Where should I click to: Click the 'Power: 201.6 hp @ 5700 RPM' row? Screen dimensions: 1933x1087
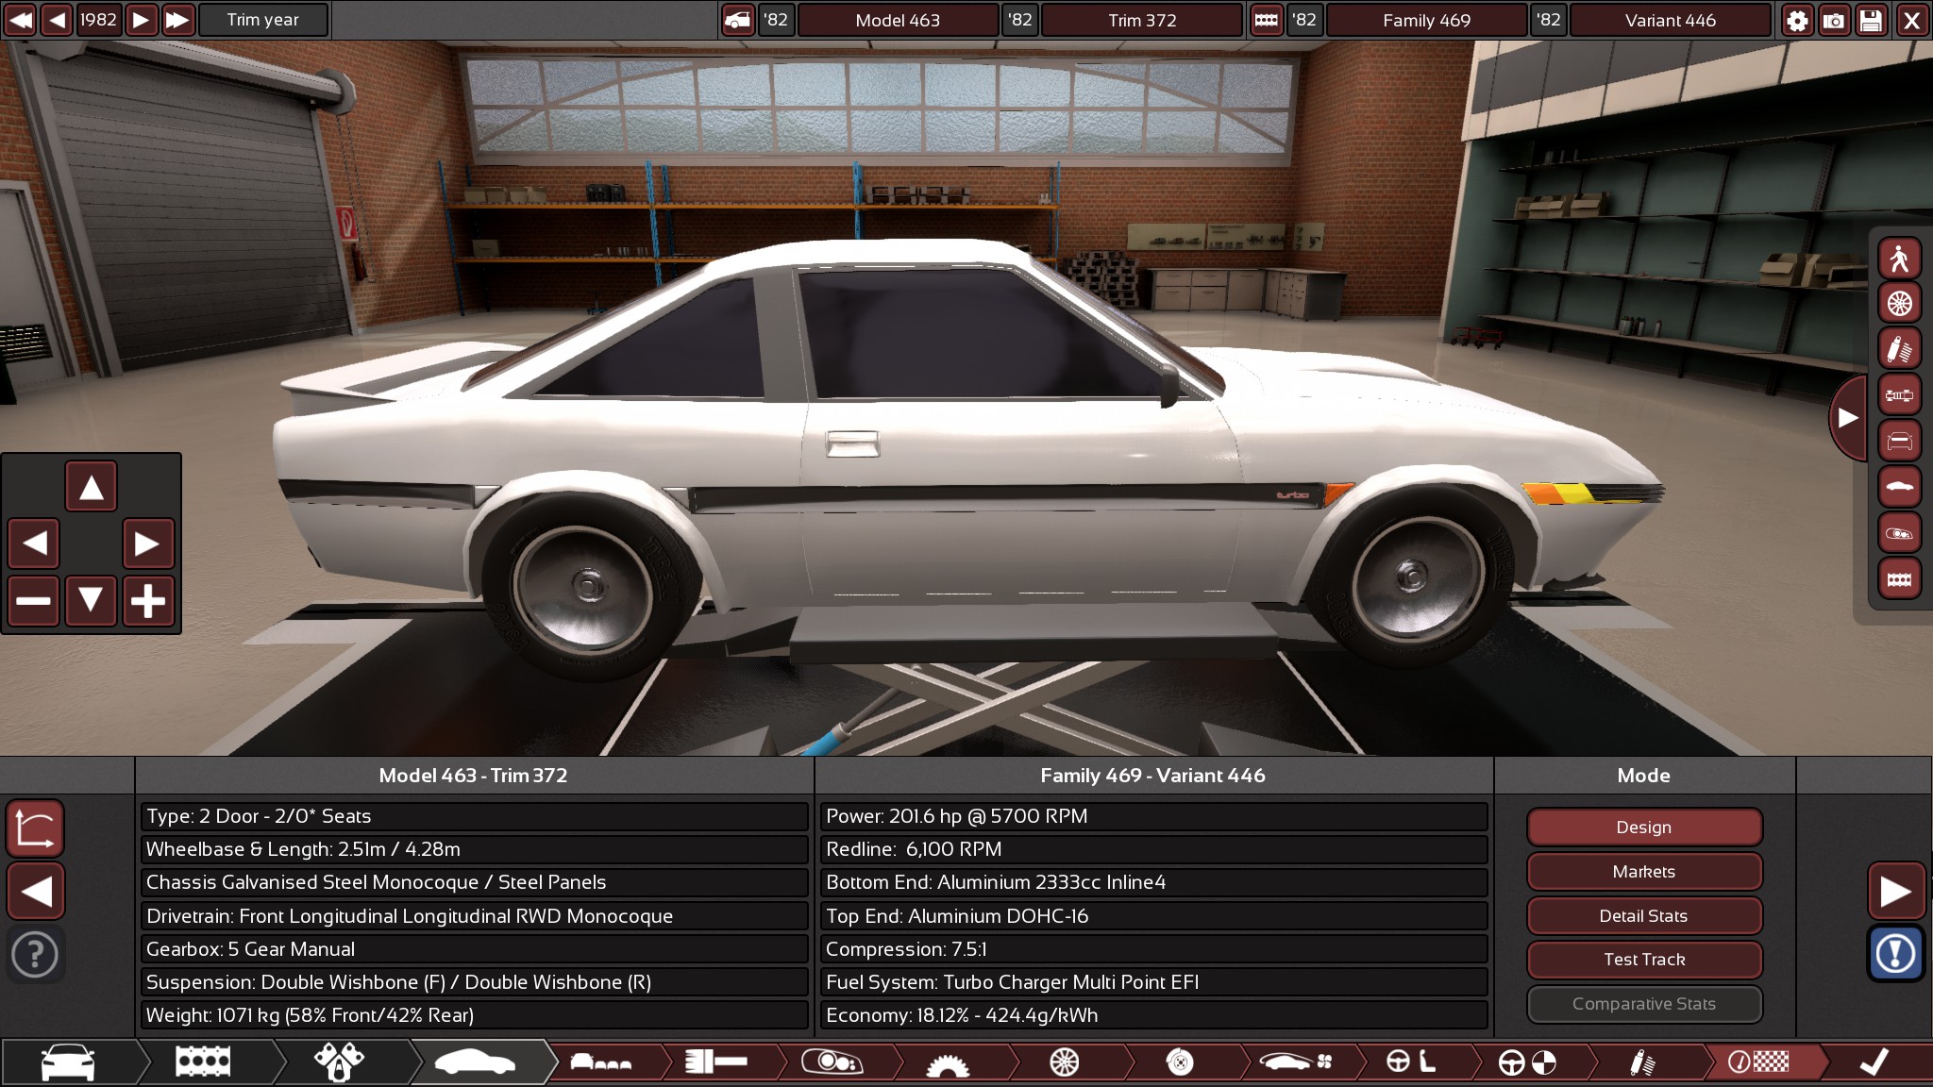point(1154,816)
